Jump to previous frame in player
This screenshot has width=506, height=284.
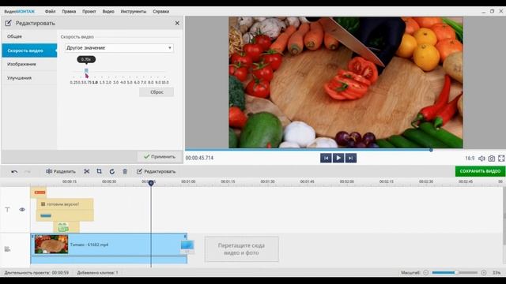(x=326, y=158)
